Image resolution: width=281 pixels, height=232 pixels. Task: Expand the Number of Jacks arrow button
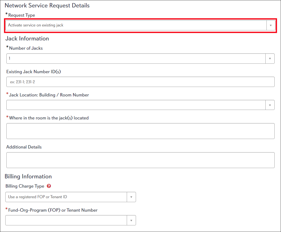(x=270, y=59)
